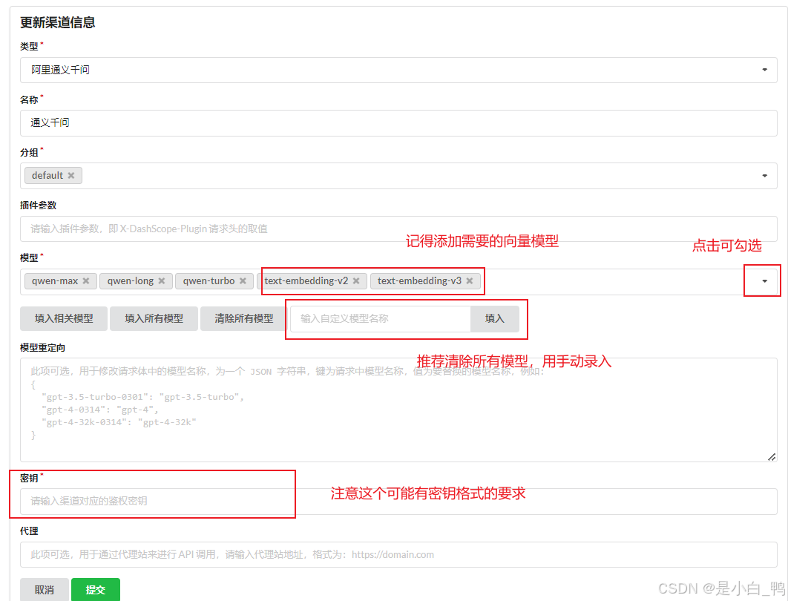Focus the 插件参数 input field

click(398, 229)
